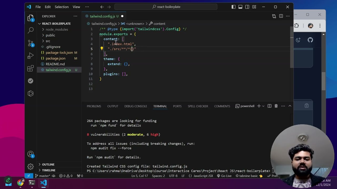Toggle primary side bar visibility

234,7
